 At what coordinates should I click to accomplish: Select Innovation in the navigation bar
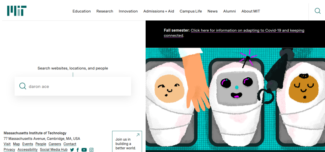[x=128, y=11]
